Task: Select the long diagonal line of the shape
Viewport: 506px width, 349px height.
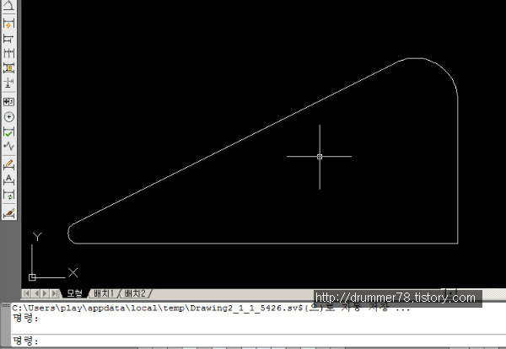Action: tap(235, 142)
